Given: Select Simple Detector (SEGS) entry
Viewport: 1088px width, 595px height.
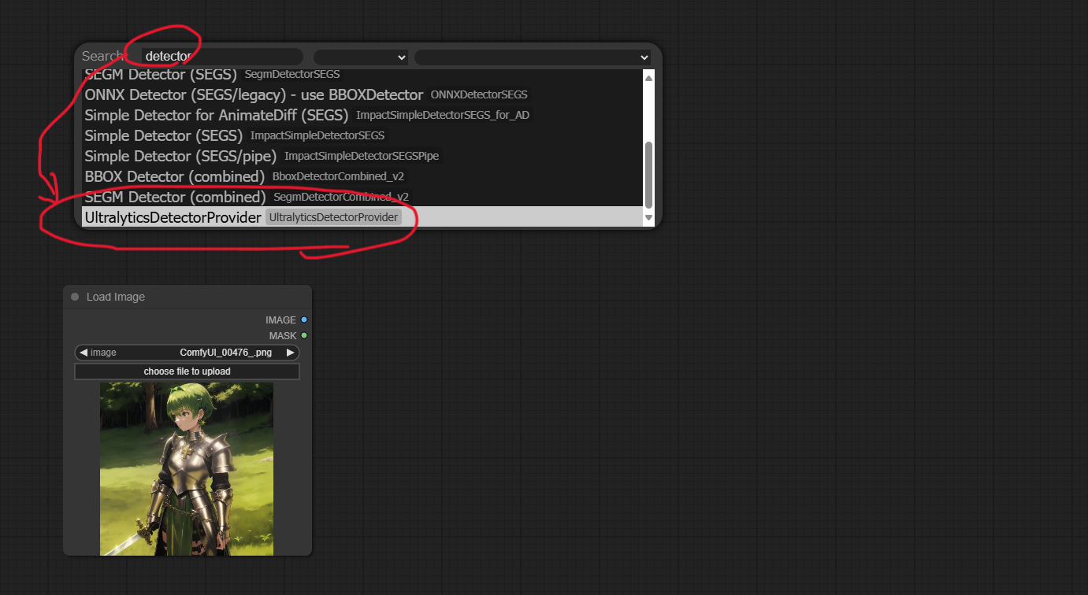Looking at the screenshot, I should [x=362, y=135].
